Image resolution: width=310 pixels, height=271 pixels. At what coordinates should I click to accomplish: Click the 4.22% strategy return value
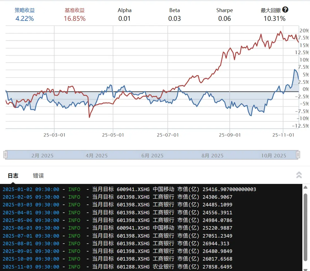[25, 19]
